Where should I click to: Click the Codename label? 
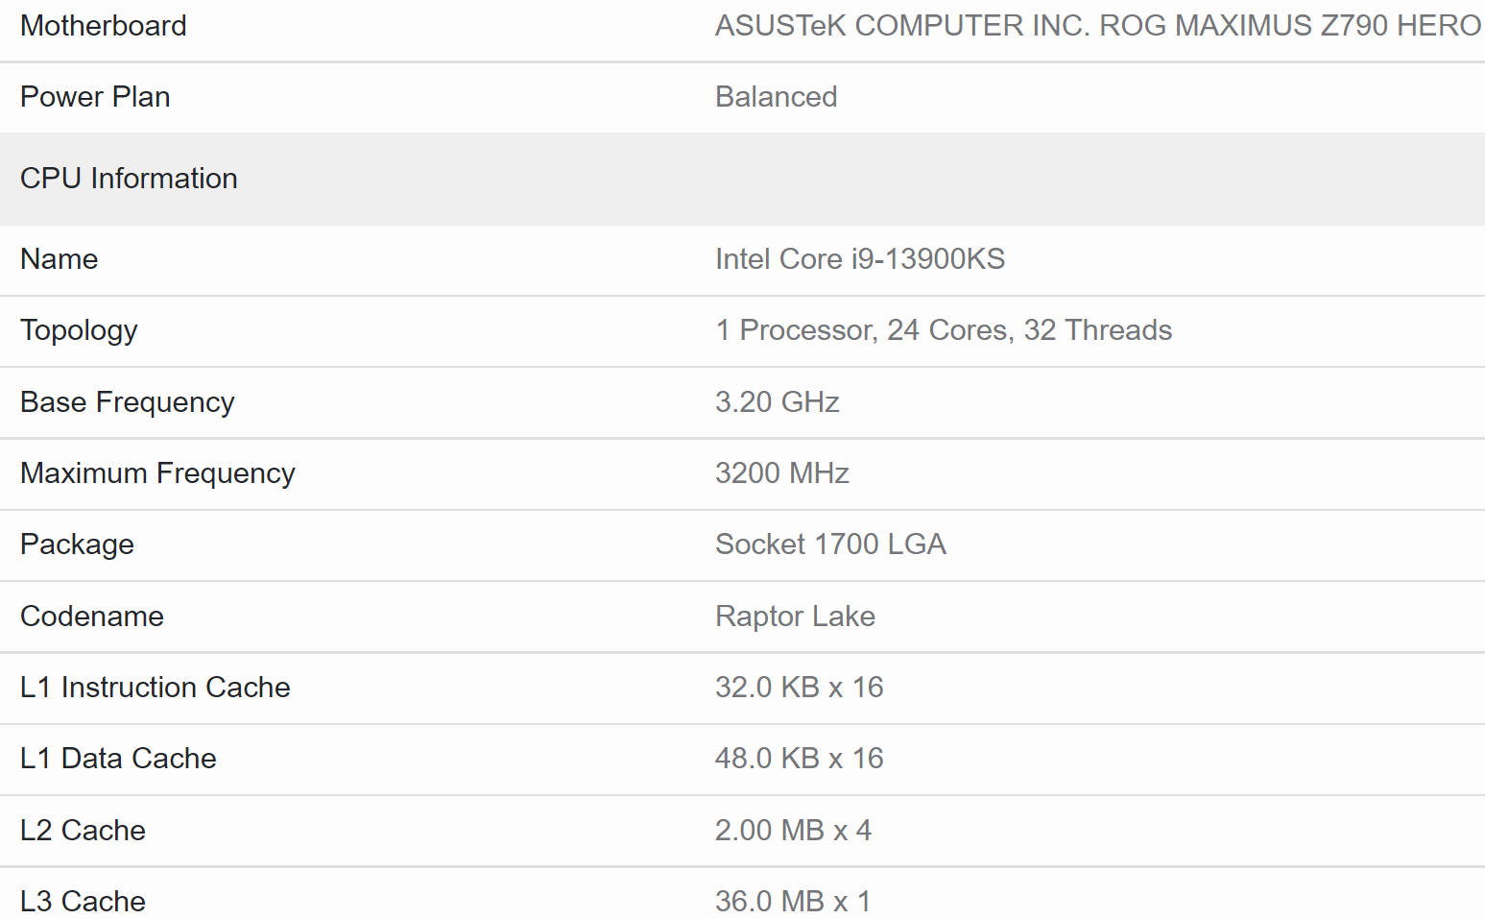(92, 617)
